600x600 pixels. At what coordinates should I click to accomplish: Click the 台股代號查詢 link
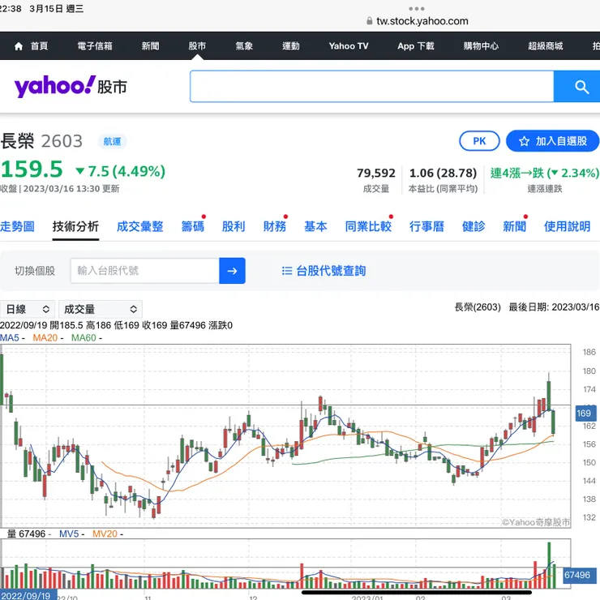coord(331,271)
